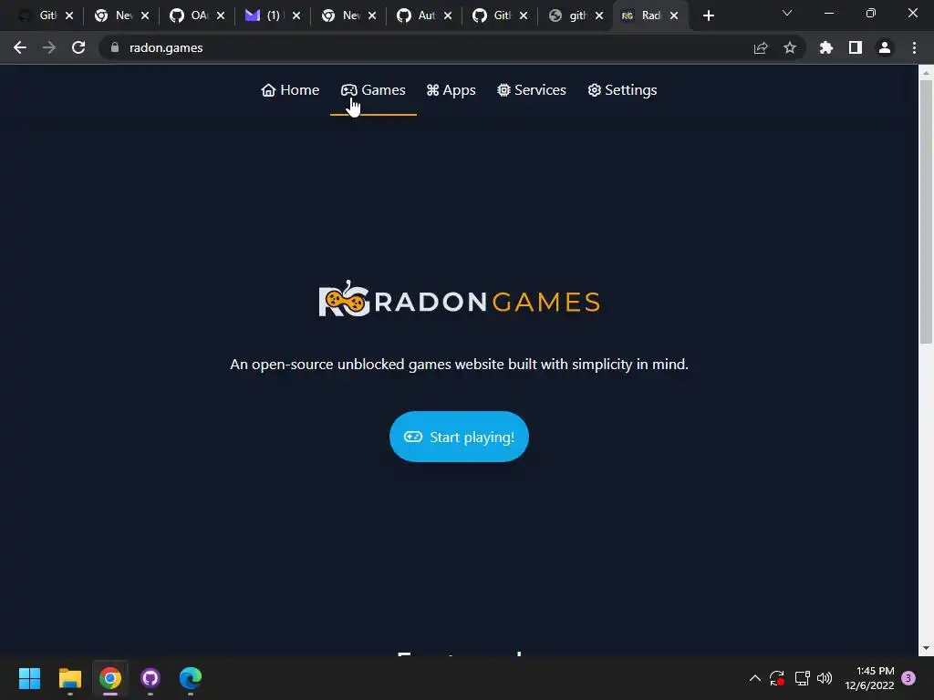This screenshot has height=700, width=934.
Task: Share this page using the share icon
Action: [x=761, y=47]
